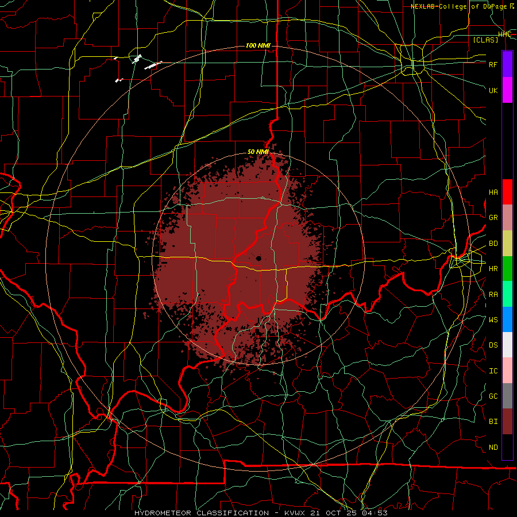Select the "GR" legend label
The image size is (517, 517).
point(493,218)
